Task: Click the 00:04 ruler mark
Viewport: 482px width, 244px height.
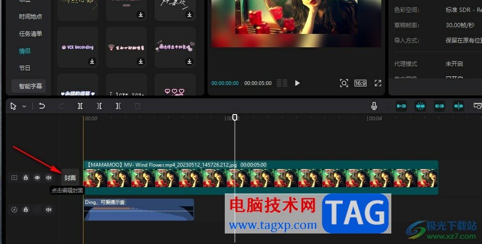Action: click(375, 118)
